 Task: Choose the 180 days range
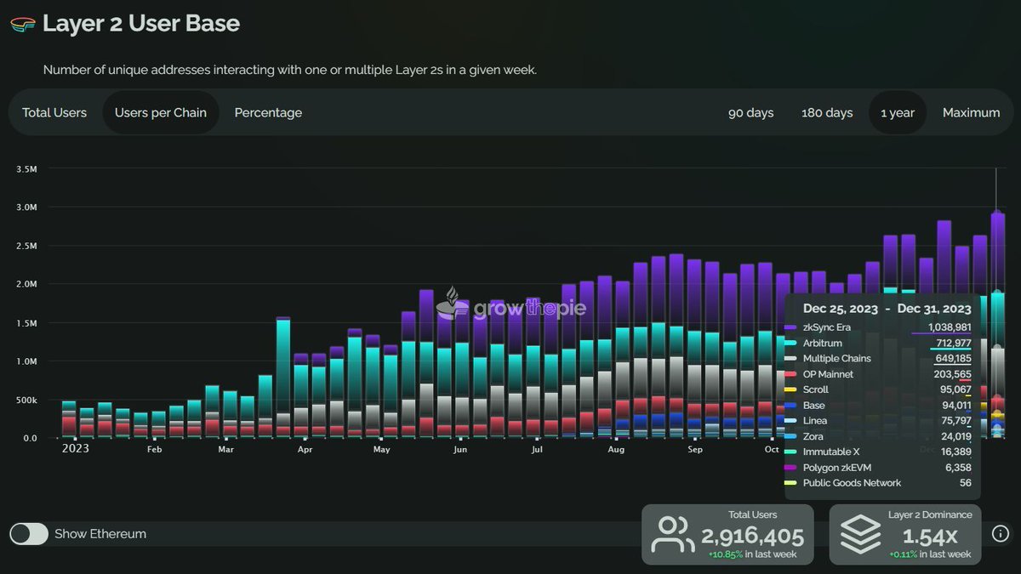click(x=827, y=112)
